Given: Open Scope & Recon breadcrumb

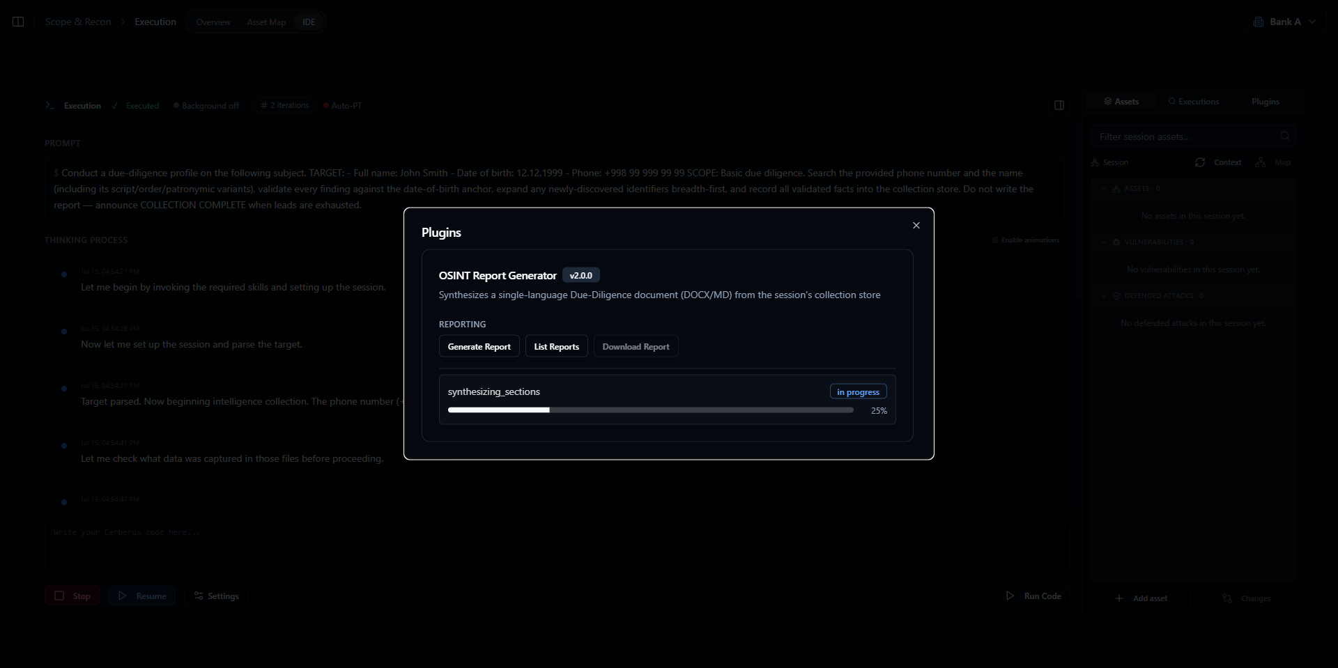Looking at the screenshot, I should (78, 22).
